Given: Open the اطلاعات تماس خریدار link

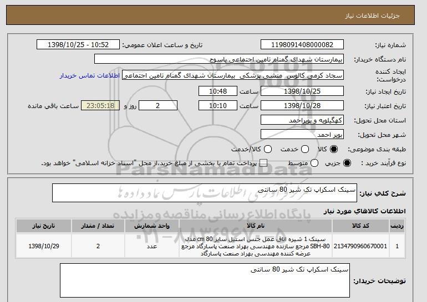Looking at the screenshot, I should coord(96,75).
